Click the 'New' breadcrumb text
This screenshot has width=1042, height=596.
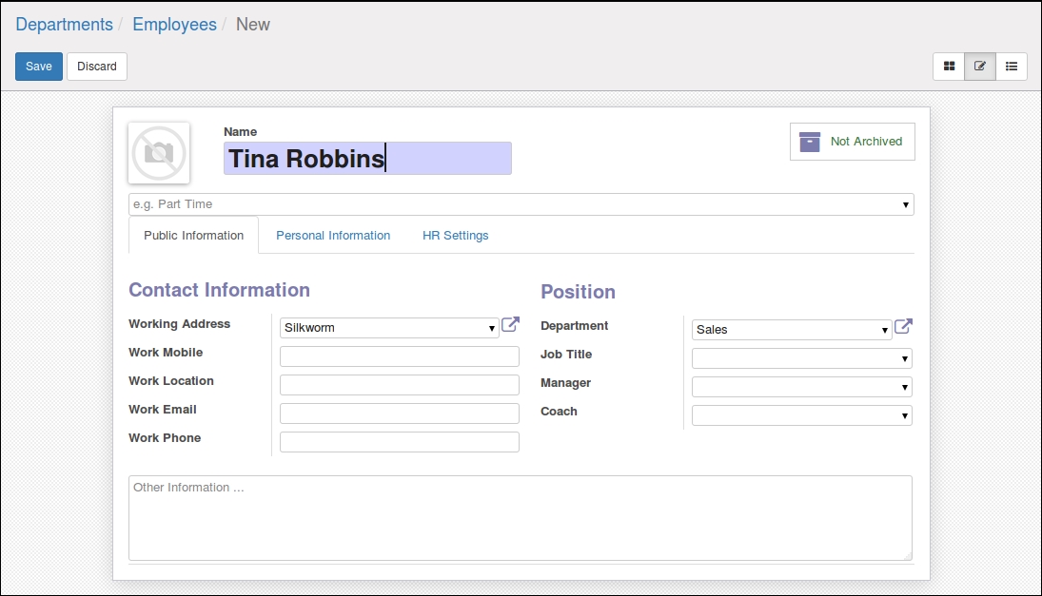[252, 25]
